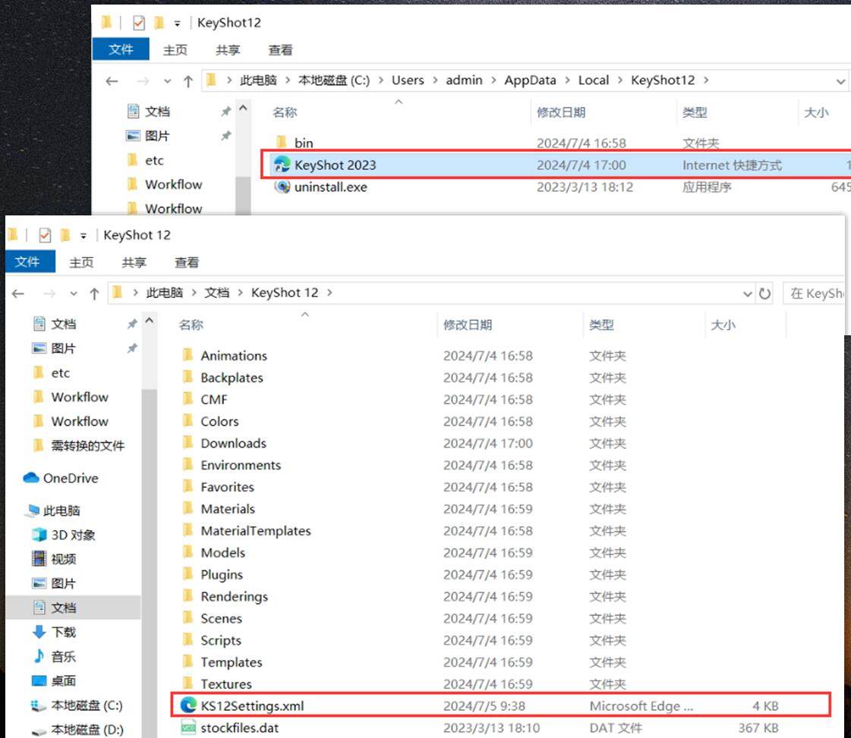
Task: Sort by 修改日期 column header
Action: point(468,325)
